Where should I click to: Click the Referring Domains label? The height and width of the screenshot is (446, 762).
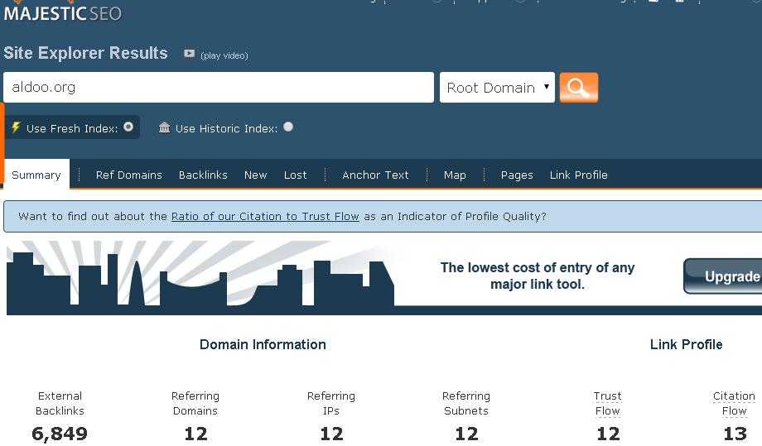coord(195,403)
